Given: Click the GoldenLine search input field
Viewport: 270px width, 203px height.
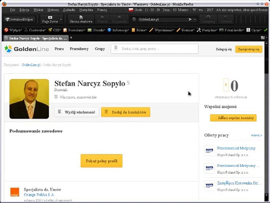Looking at the screenshot, I should 154,49.
